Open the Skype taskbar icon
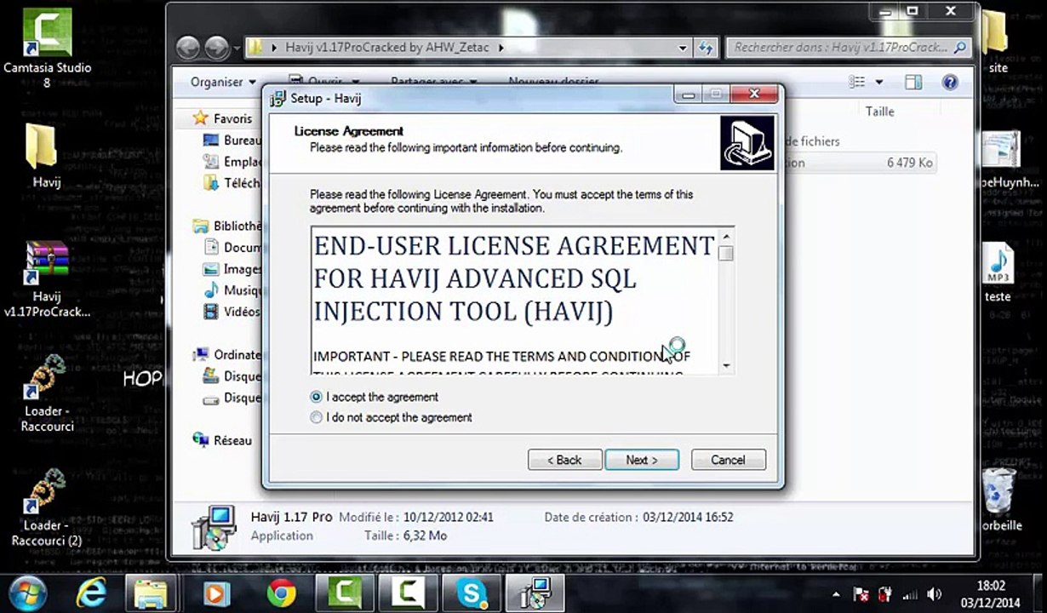The image size is (1047, 613). 471,593
